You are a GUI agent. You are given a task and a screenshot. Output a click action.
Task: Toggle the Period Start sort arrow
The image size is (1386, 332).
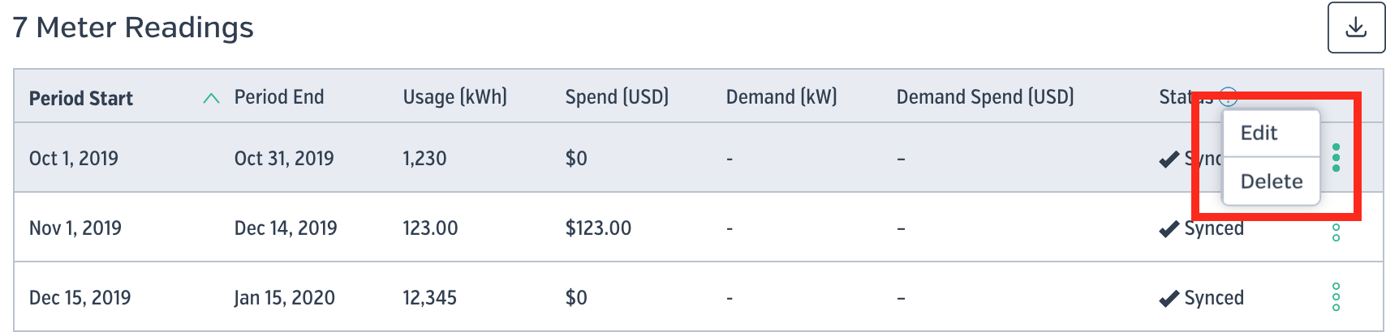211,98
